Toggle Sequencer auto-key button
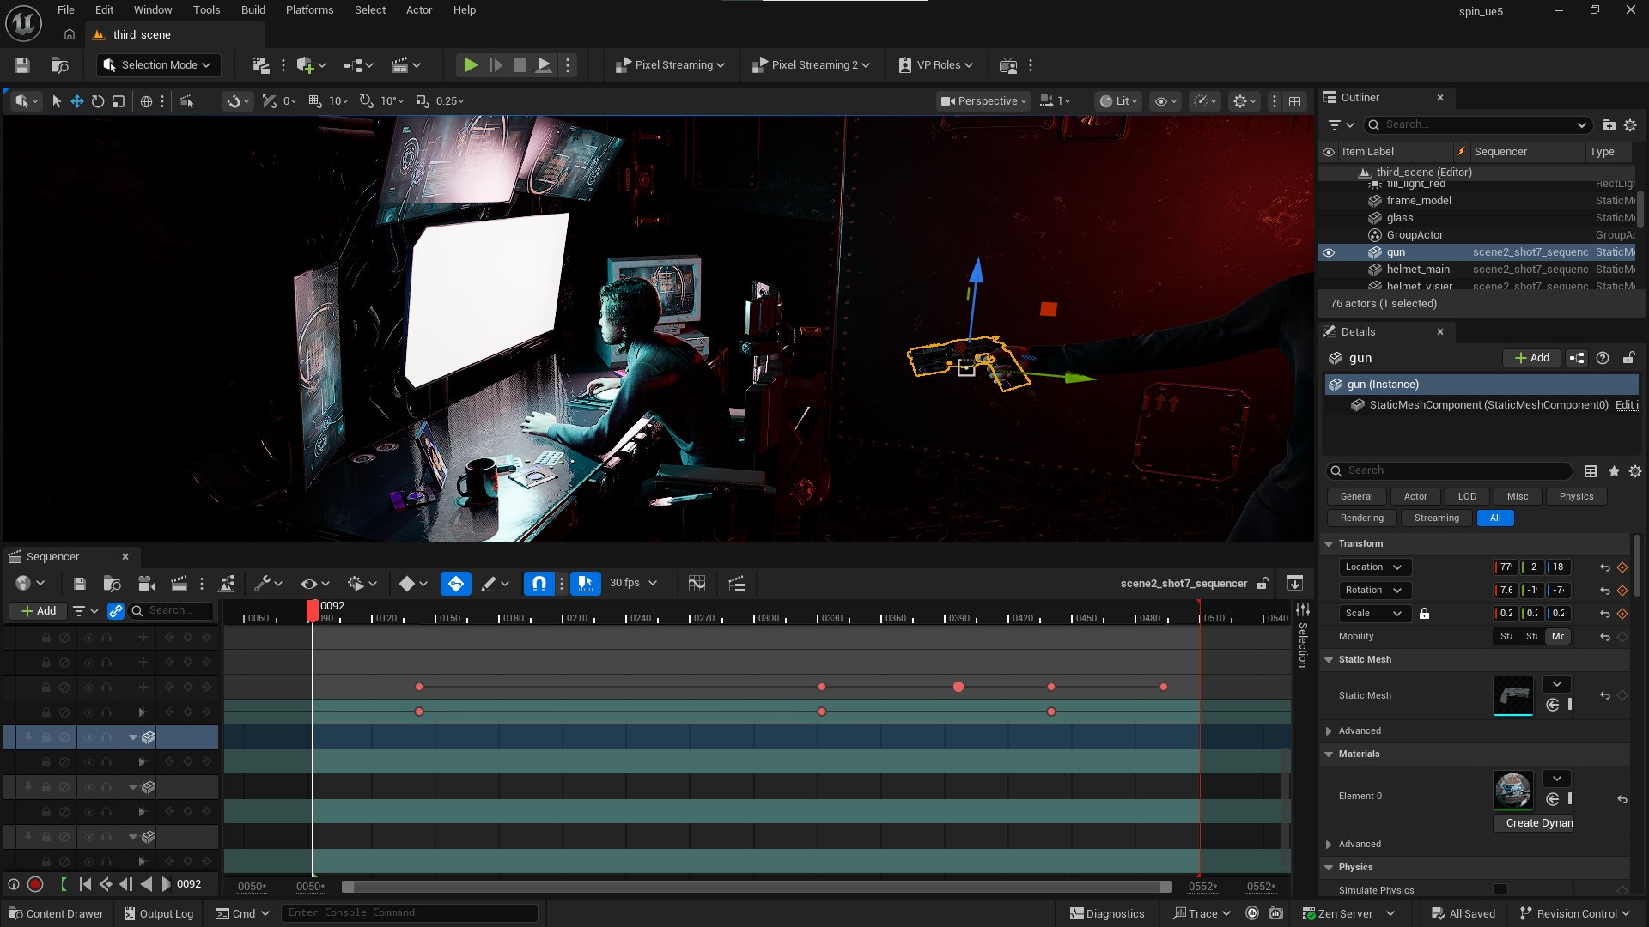 coord(455,584)
